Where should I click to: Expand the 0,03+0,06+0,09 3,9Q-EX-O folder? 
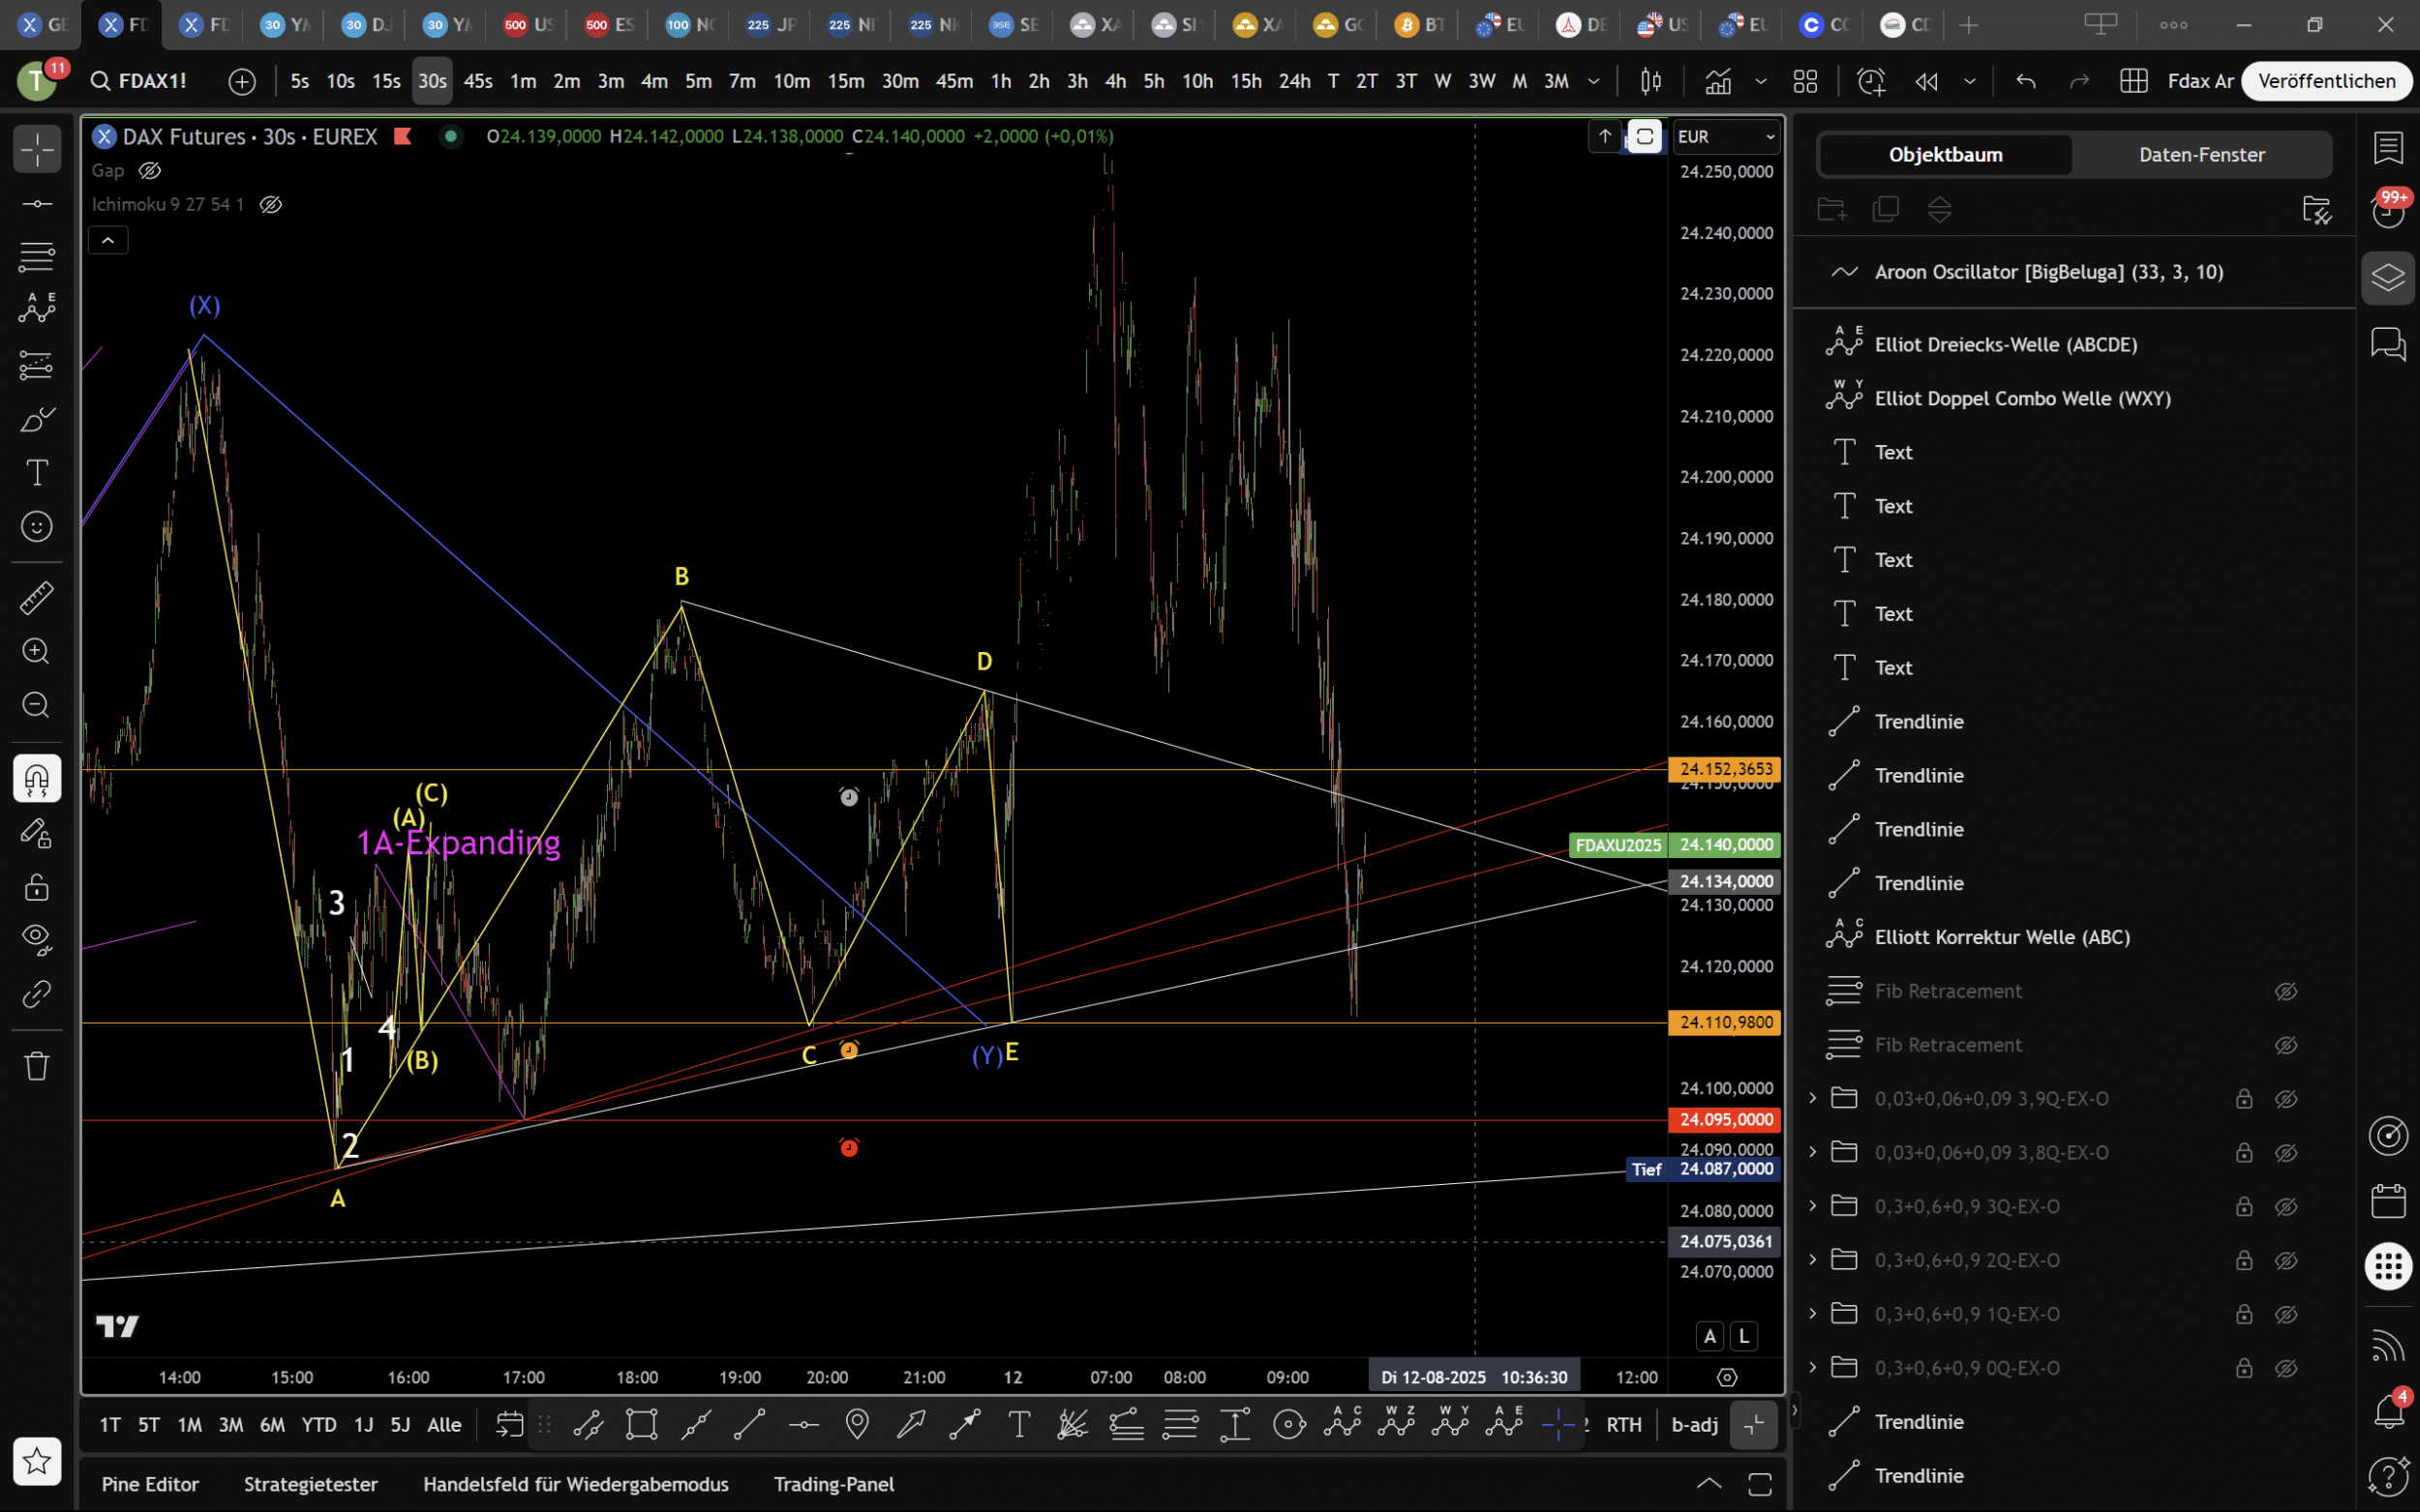(1812, 1098)
